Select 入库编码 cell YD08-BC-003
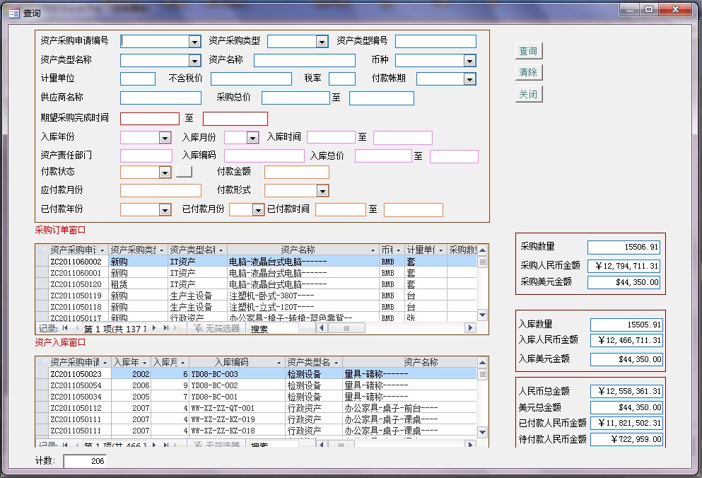This screenshot has width=702, height=478. (x=238, y=374)
